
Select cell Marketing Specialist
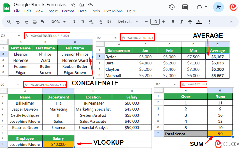click(93, 109)
